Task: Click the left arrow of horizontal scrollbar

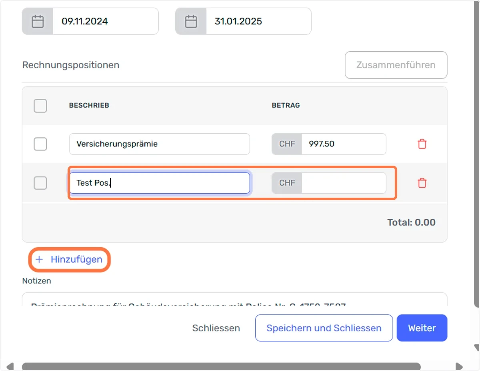Action: pos(10,367)
